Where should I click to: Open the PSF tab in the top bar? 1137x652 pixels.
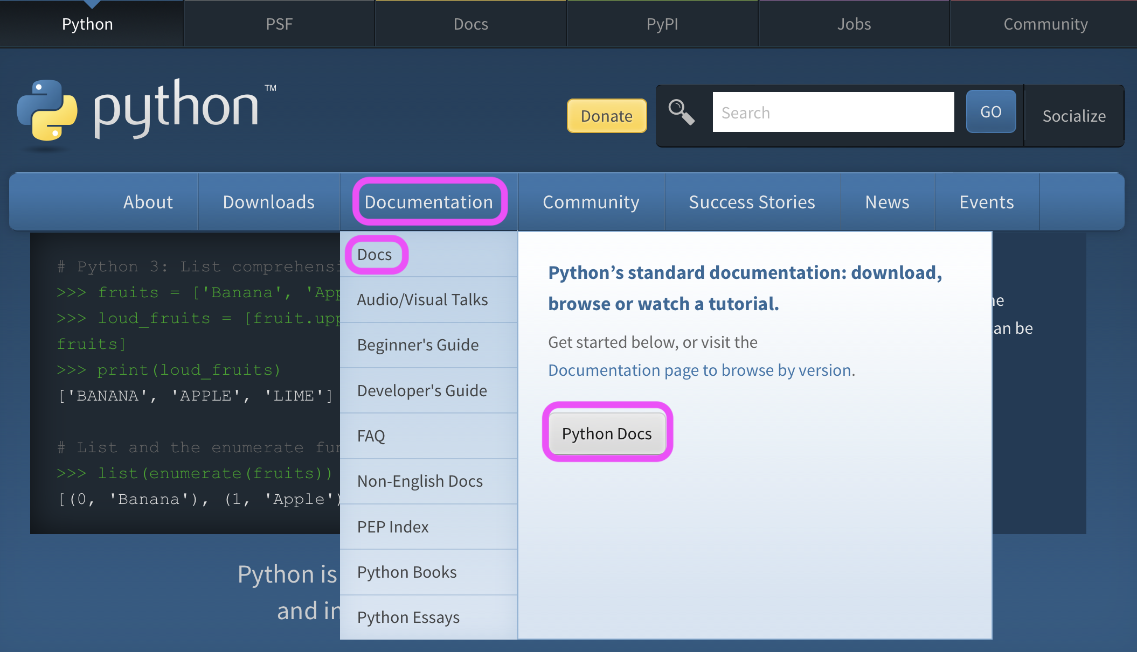click(279, 24)
